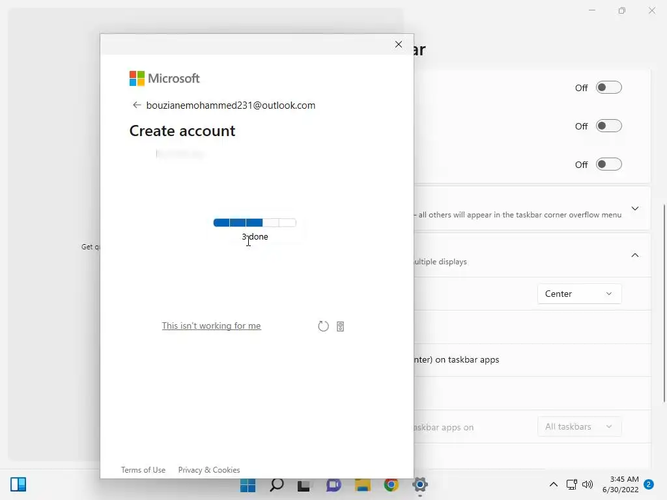Open the clock showing 3:45 AM

click(621, 484)
